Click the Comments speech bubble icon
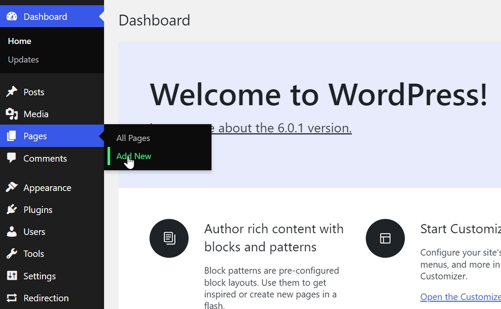Viewport: 501px width, 309px height. coord(12,158)
